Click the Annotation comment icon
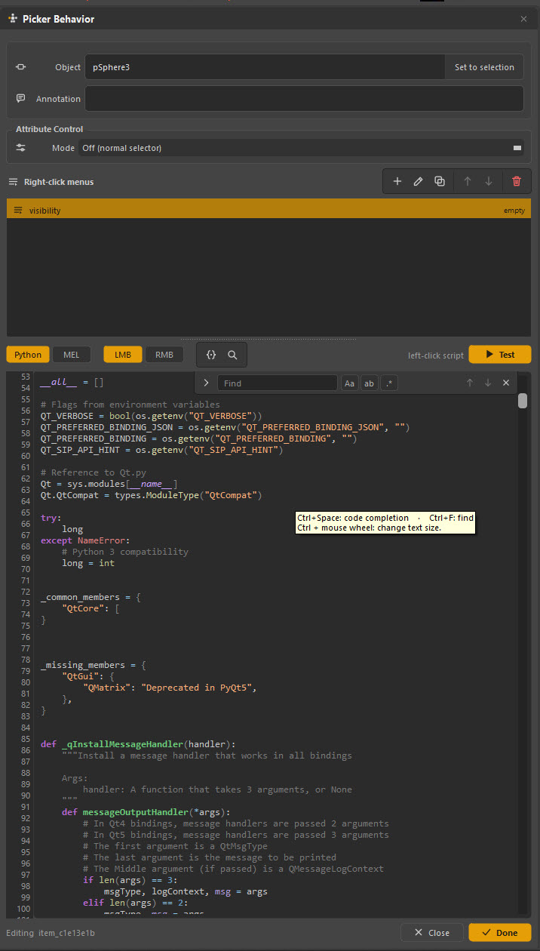 click(x=21, y=99)
